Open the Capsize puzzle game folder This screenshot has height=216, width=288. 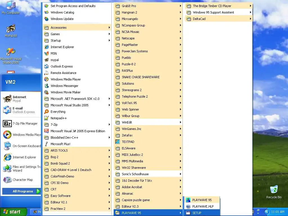(148, 200)
